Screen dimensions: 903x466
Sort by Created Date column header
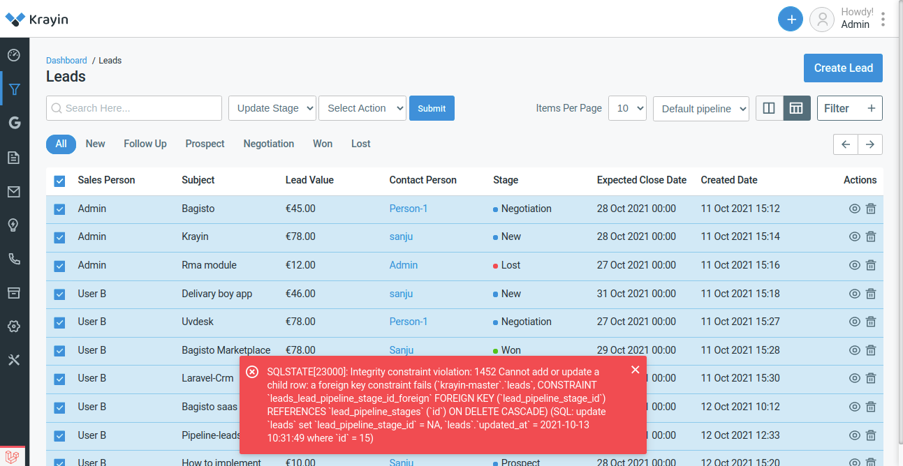729,180
